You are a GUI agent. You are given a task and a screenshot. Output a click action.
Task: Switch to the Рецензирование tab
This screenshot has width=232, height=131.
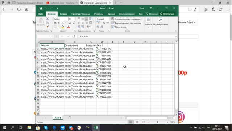(x=127, y=14)
